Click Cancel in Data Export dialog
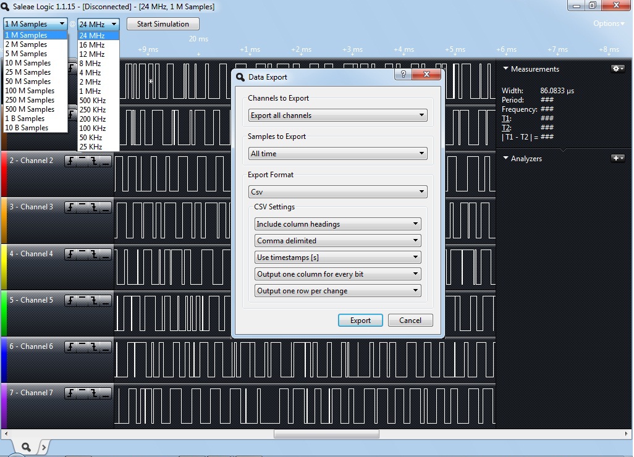The image size is (634, 457). point(410,321)
